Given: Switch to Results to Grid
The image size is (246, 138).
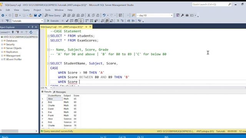Looking at the screenshot, I should coord(107,21).
